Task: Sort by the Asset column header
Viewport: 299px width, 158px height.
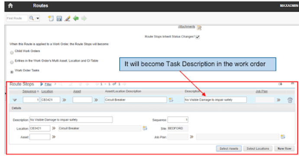Action: 77,91
